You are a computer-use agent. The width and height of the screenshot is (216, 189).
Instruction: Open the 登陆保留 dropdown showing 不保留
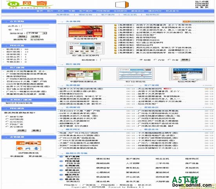point(37,33)
